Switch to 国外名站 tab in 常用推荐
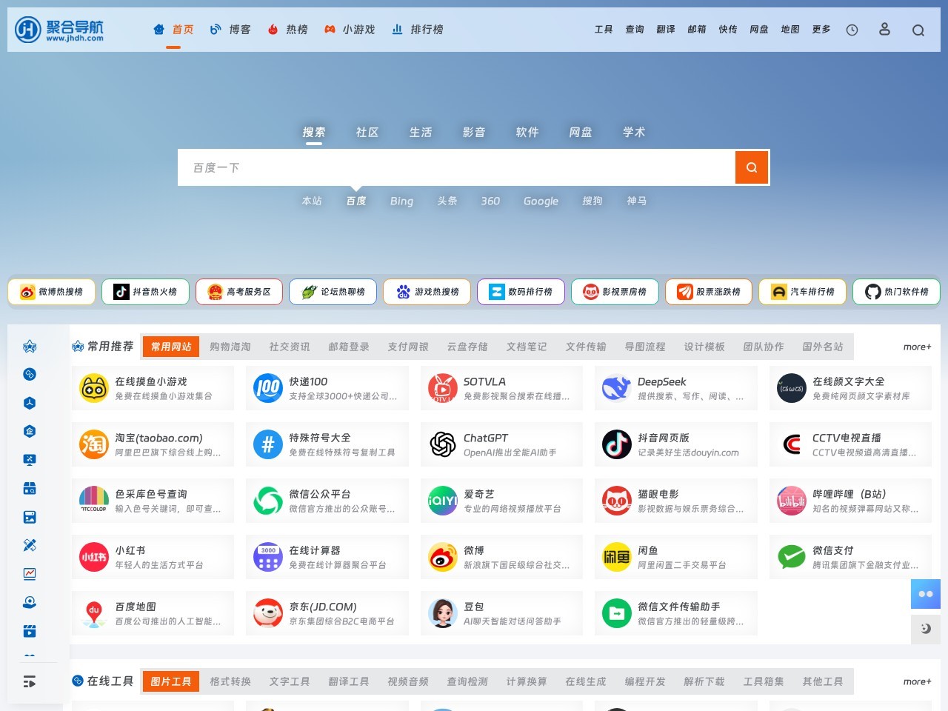Viewport: 948px width, 711px height. click(823, 347)
